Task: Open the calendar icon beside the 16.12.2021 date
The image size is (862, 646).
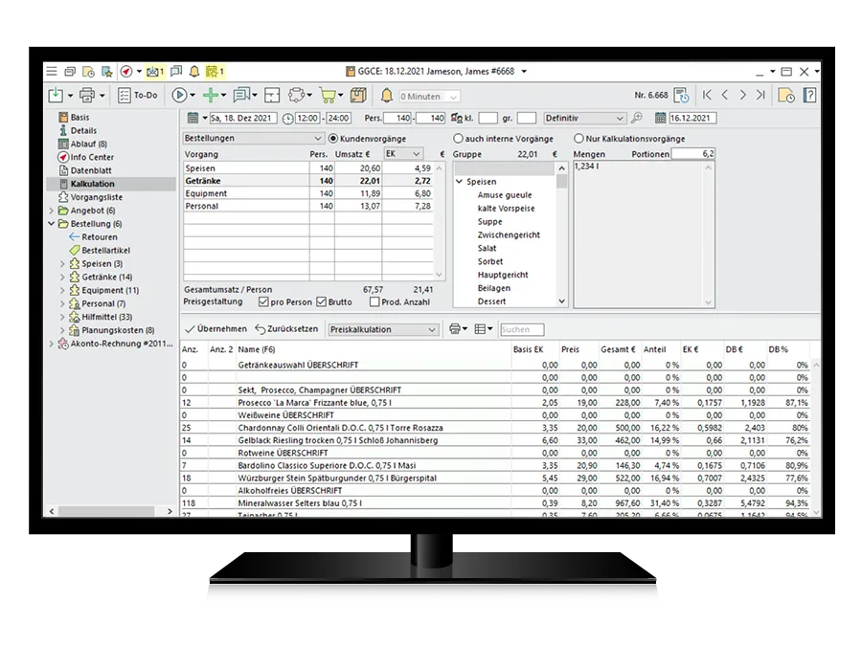Action: 661,118
